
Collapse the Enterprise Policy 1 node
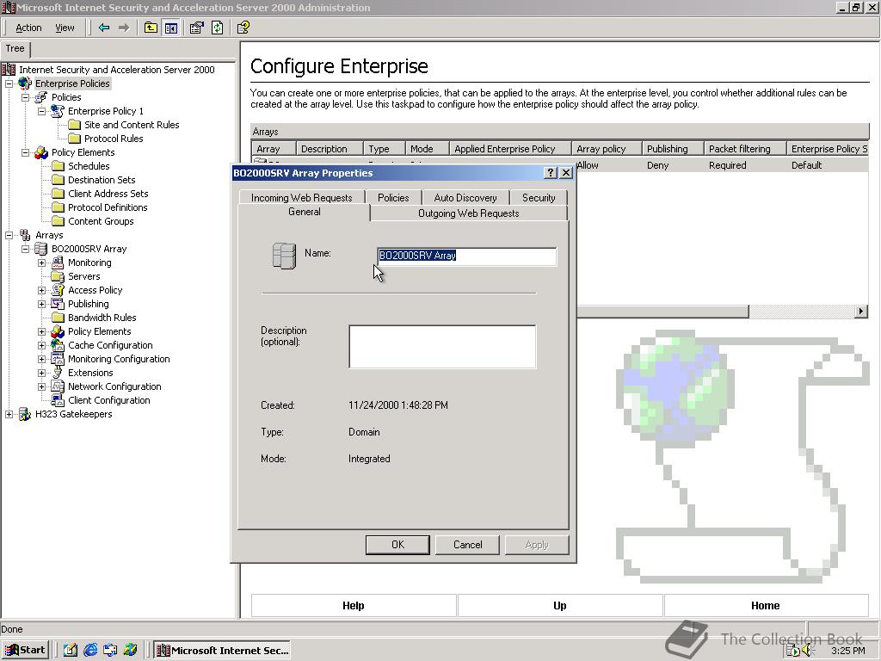41,111
